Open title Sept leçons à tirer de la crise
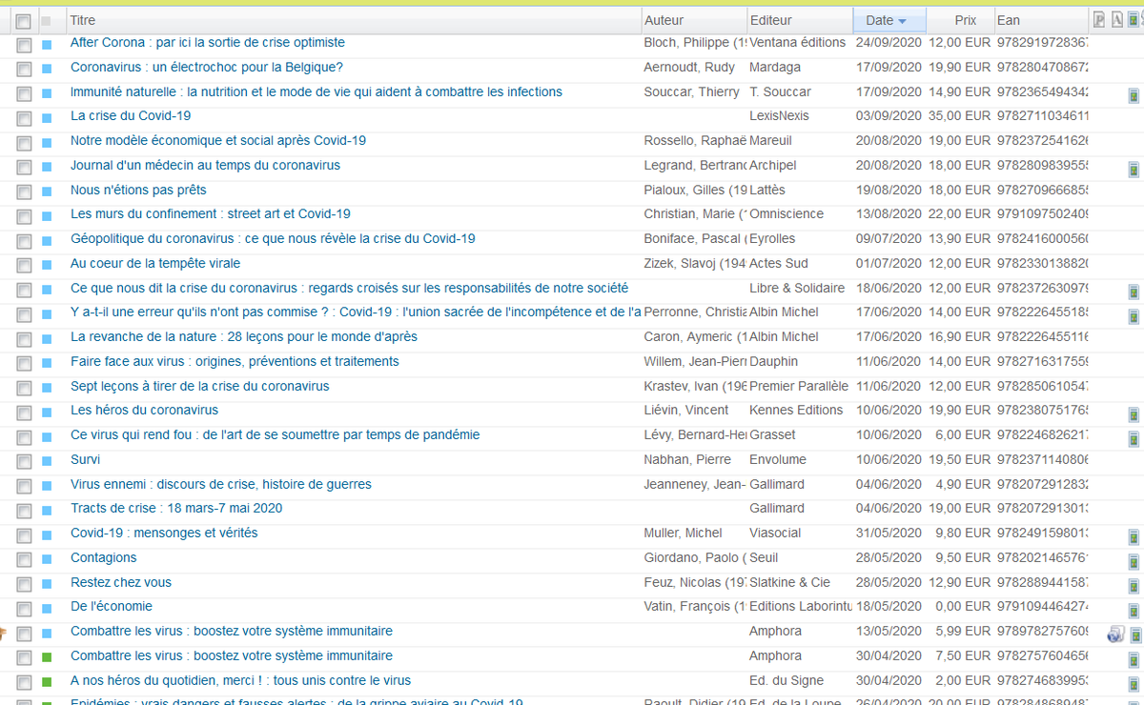1144x705 pixels. [200, 386]
